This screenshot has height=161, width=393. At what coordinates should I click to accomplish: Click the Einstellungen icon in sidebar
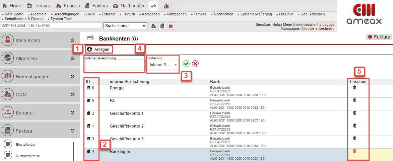pos(8,145)
